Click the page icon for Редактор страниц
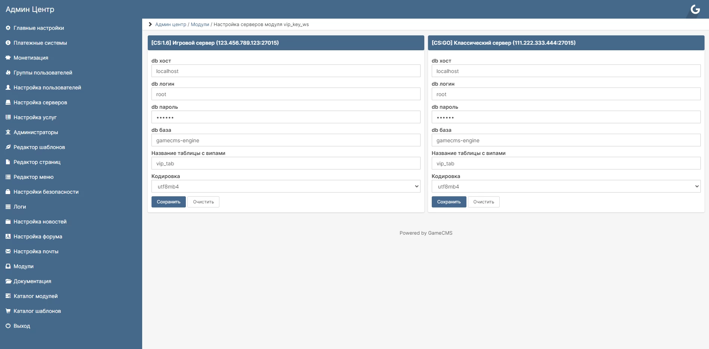The height and width of the screenshot is (349, 709). pyautogui.click(x=8, y=162)
